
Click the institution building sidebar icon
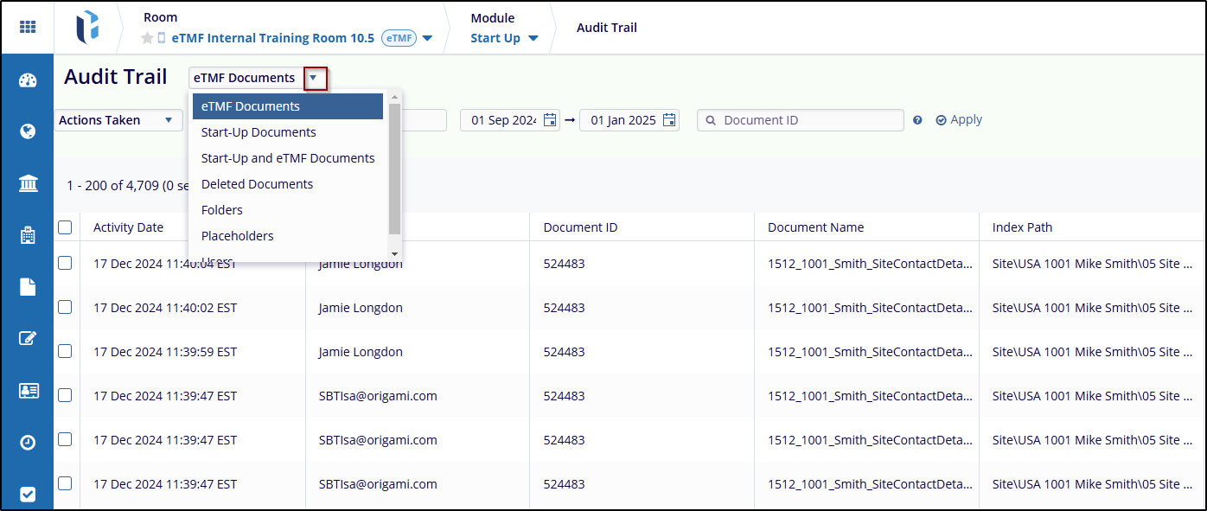[x=28, y=183]
